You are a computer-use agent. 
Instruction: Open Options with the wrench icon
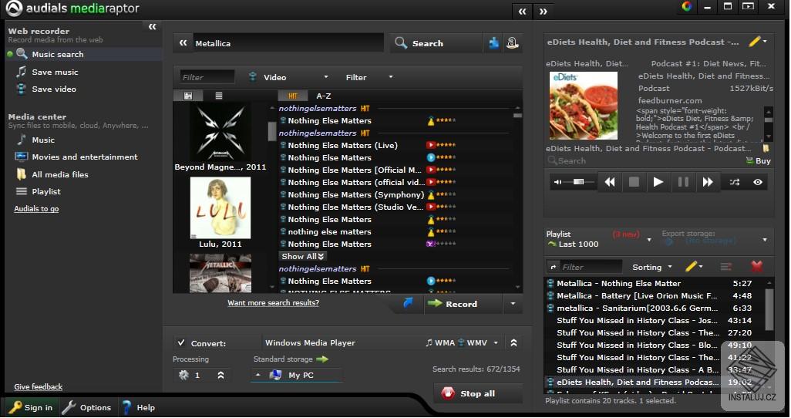(87, 407)
